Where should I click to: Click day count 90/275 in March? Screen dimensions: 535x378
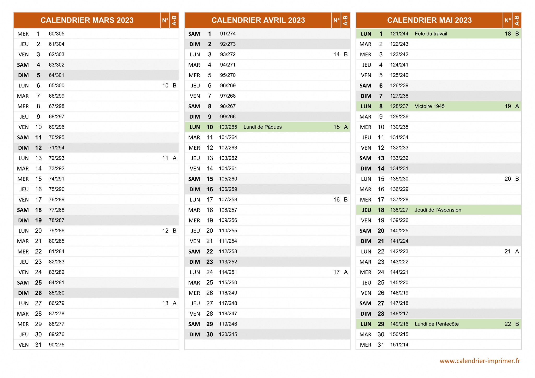coord(56,345)
